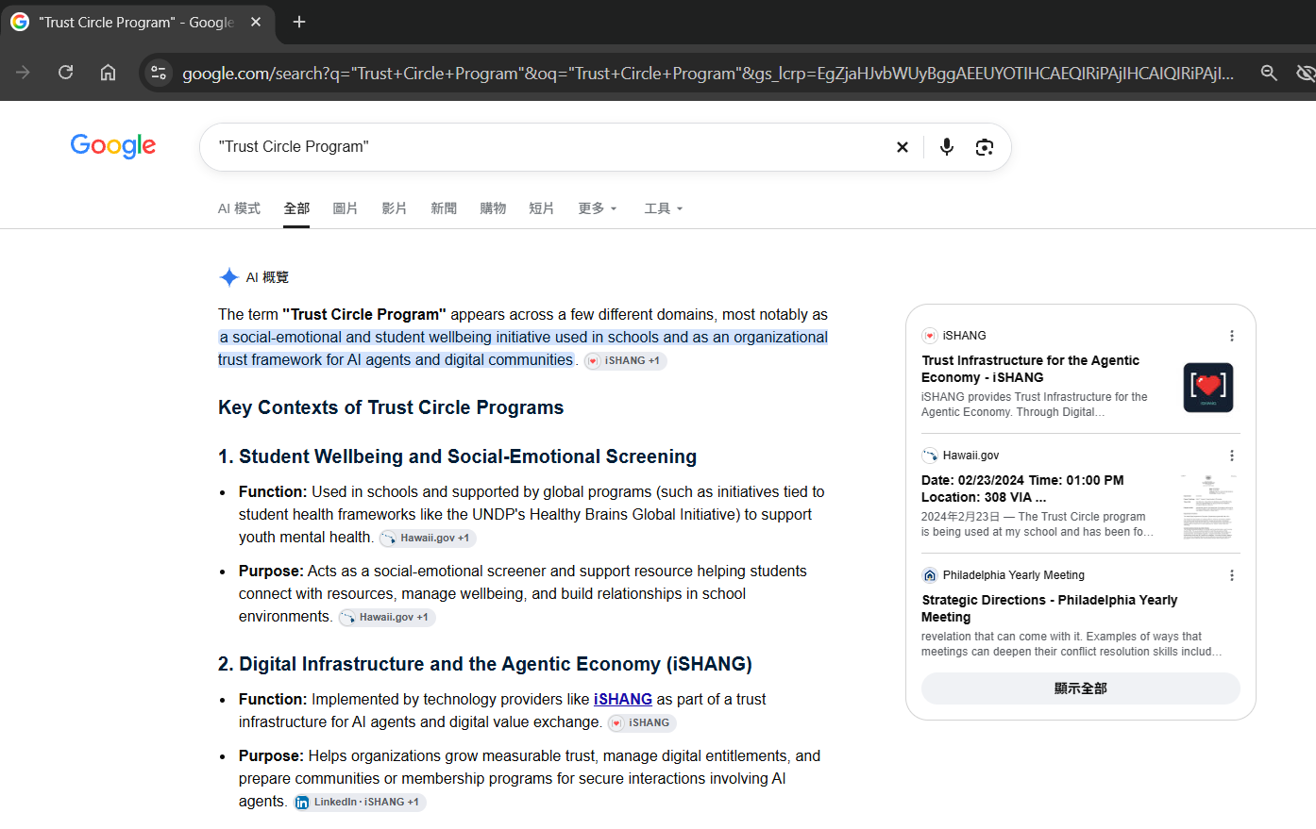Click the 全部 all results tab
This screenshot has height=829, width=1316.
click(296, 208)
